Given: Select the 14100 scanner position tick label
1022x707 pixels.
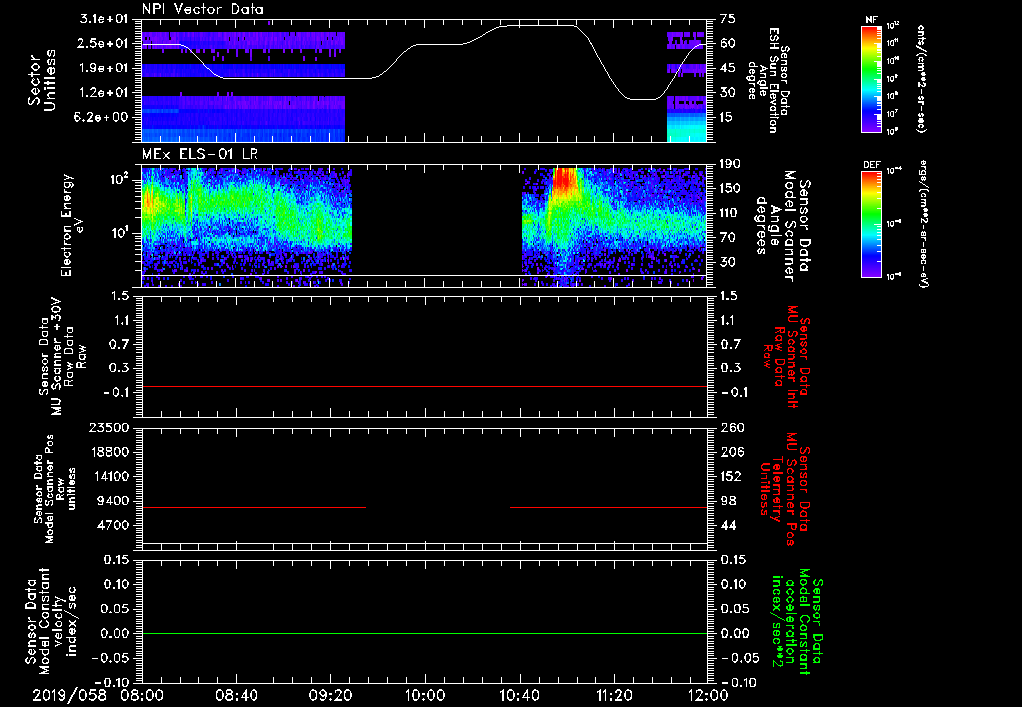Looking at the screenshot, I should click(x=110, y=476).
